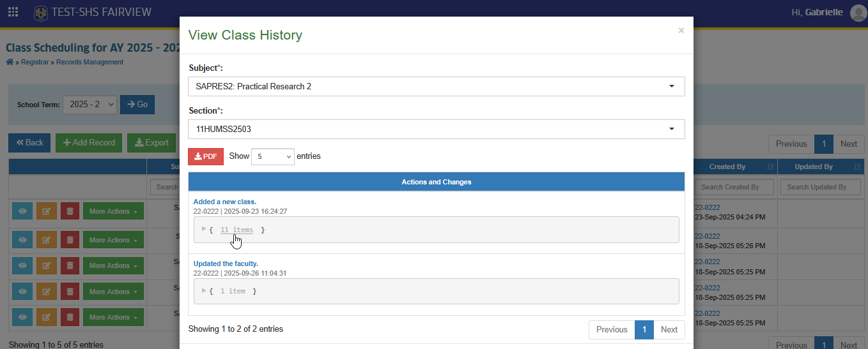The height and width of the screenshot is (349, 868).
Task: Edit the fourth class row
Action: point(46,292)
